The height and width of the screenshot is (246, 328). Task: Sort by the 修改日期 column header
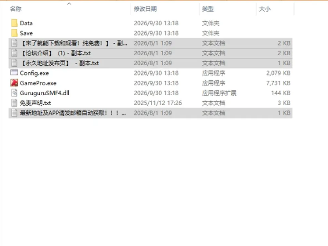tap(145, 9)
